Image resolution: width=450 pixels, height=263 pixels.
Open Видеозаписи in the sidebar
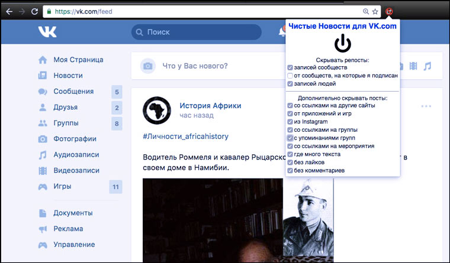tap(76, 170)
